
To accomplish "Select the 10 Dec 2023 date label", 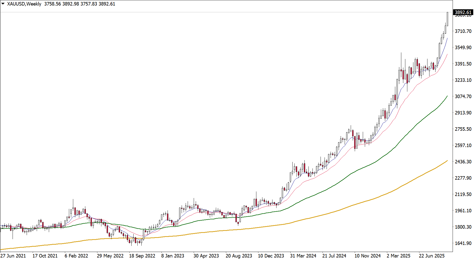I will (271, 256).
